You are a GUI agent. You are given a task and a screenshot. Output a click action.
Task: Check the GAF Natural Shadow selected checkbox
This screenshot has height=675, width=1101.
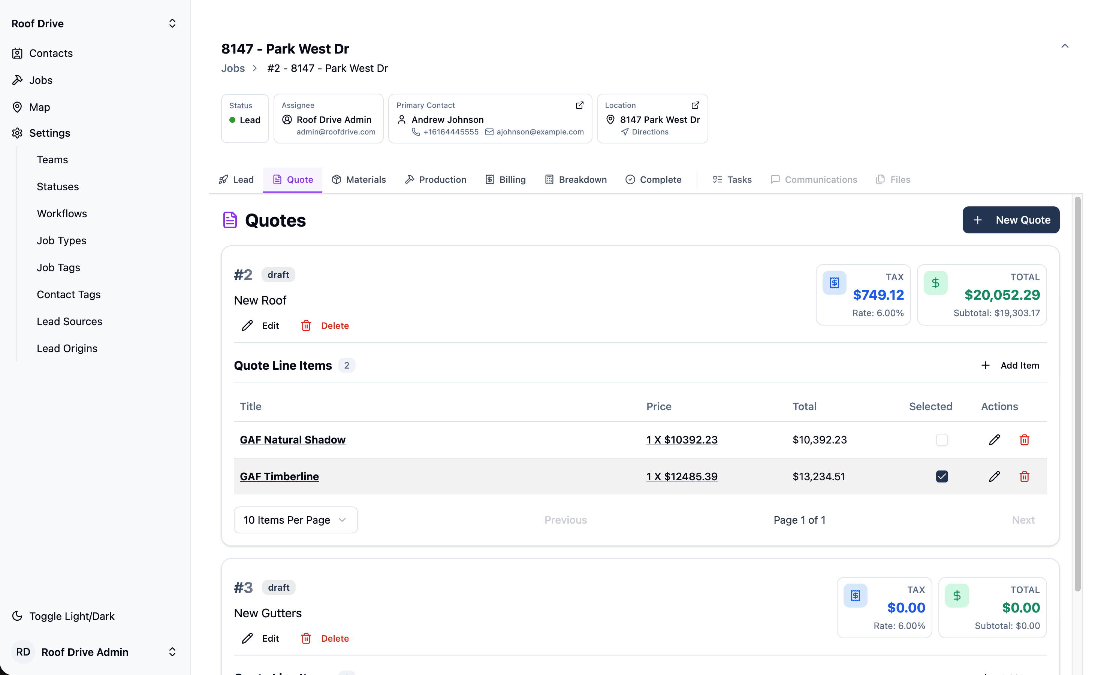tap(941, 440)
